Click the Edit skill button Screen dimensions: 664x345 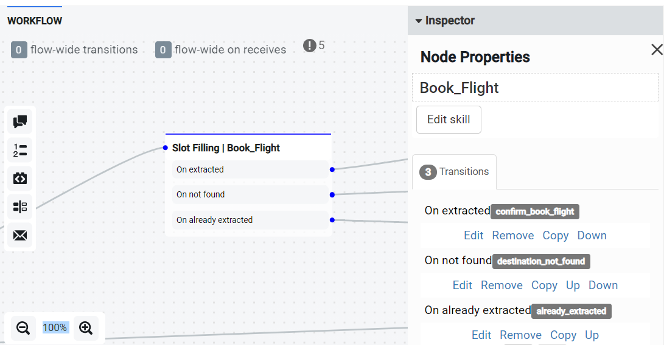tap(449, 120)
